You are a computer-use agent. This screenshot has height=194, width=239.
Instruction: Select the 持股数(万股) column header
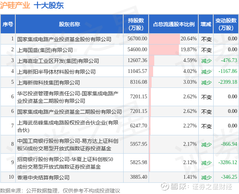[136, 24]
